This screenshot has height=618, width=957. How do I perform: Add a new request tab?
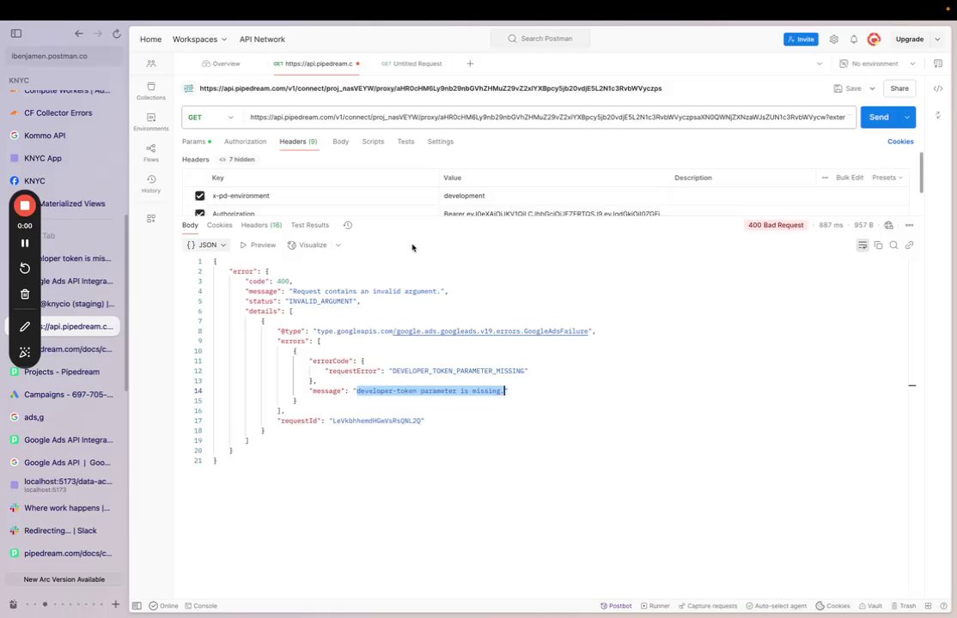470,64
